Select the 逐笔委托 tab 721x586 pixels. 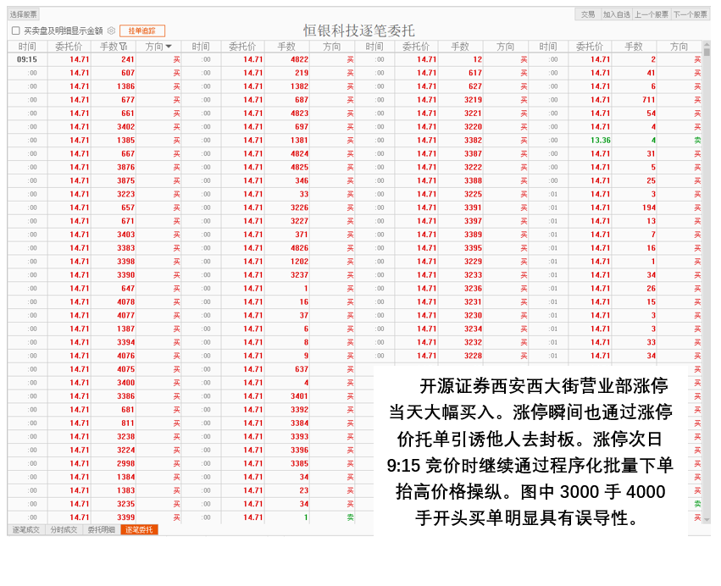click(139, 529)
